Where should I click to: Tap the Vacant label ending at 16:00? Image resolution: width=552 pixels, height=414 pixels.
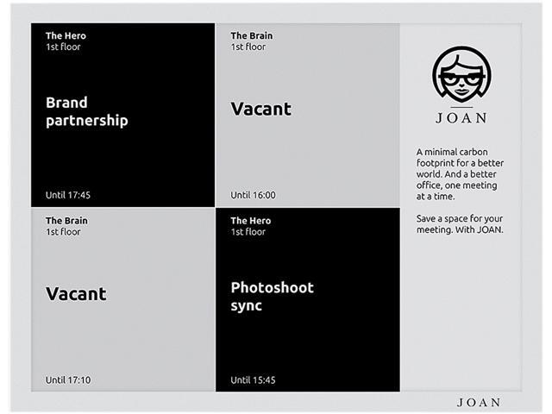(260, 110)
